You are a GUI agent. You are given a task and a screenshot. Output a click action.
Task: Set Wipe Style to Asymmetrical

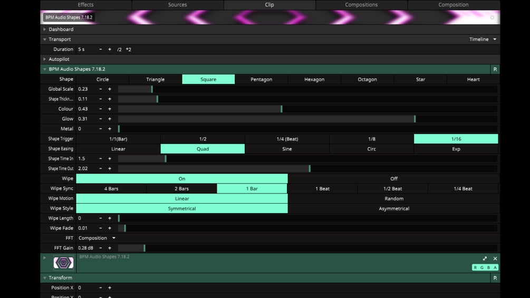394,208
